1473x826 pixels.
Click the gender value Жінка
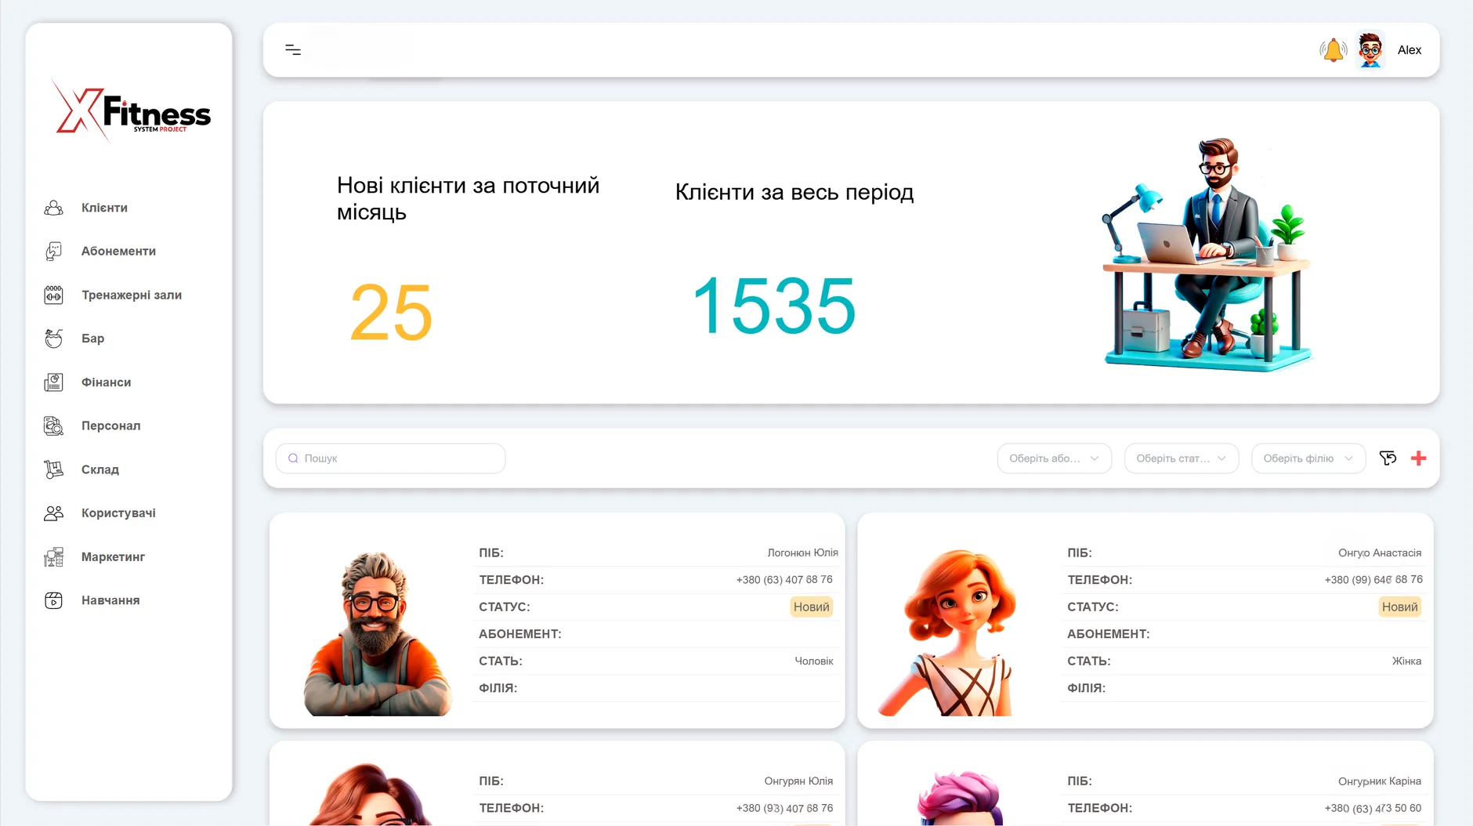tap(1406, 661)
